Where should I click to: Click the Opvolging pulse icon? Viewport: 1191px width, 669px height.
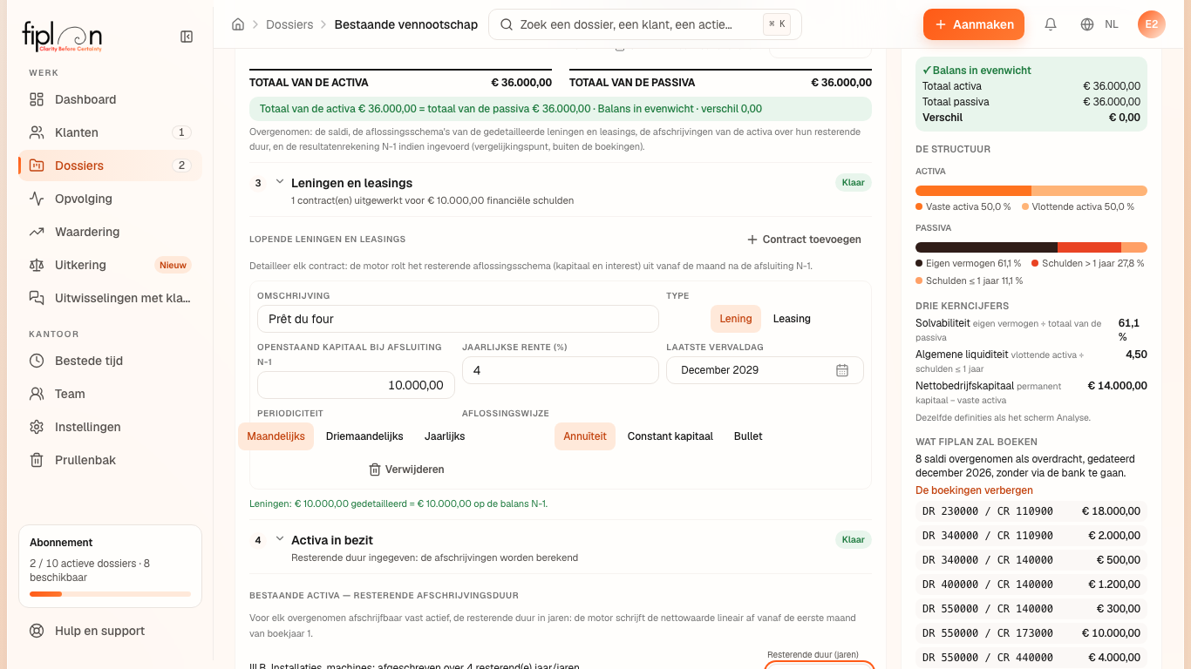pos(37,199)
